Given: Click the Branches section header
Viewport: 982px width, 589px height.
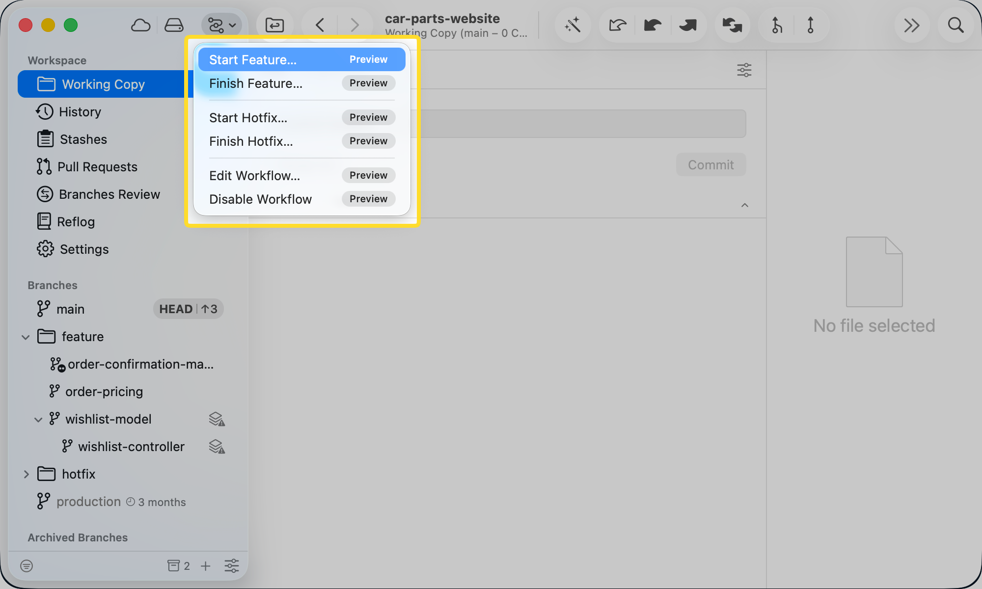Looking at the screenshot, I should [53, 285].
